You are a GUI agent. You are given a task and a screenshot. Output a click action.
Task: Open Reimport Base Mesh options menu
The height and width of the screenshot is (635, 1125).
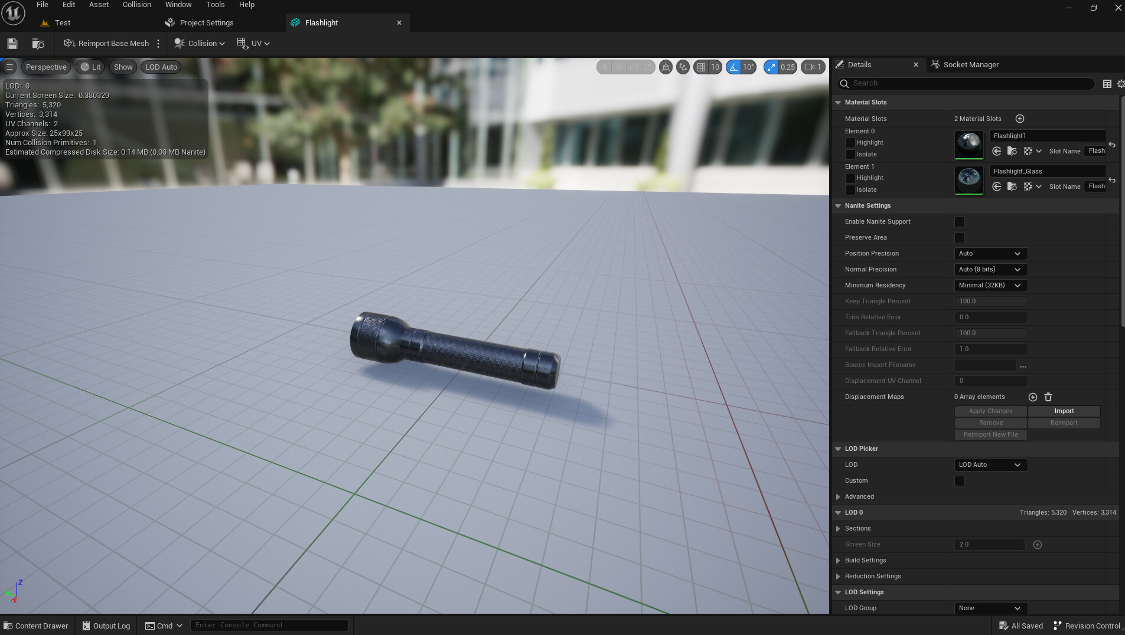point(158,44)
